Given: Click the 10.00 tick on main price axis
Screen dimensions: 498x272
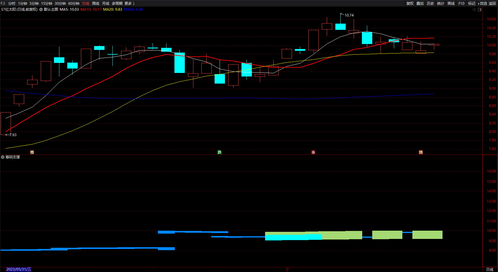Looking at the screenshot, I should tap(492, 45).
